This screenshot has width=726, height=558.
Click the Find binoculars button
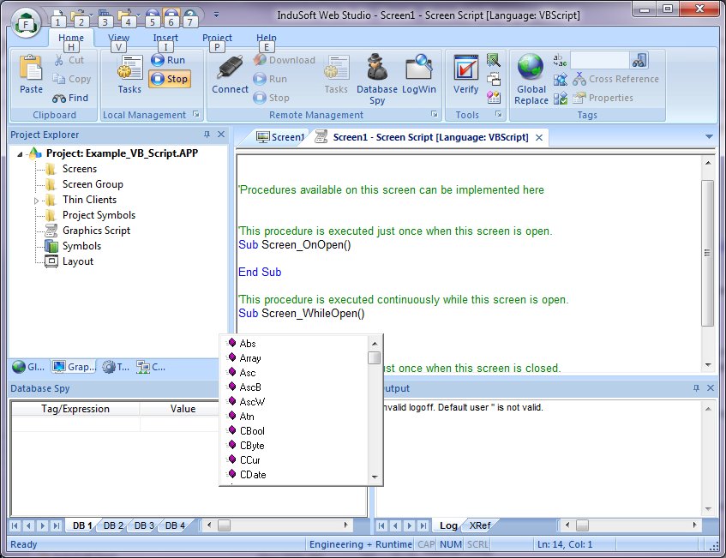click(x=70, y=99)
